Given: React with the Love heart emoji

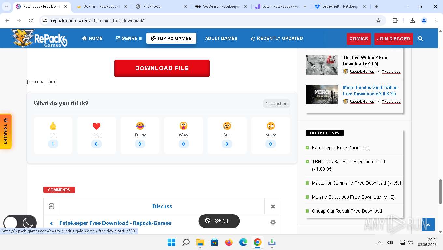Looking at the screenshot, I should coord(96,126).
